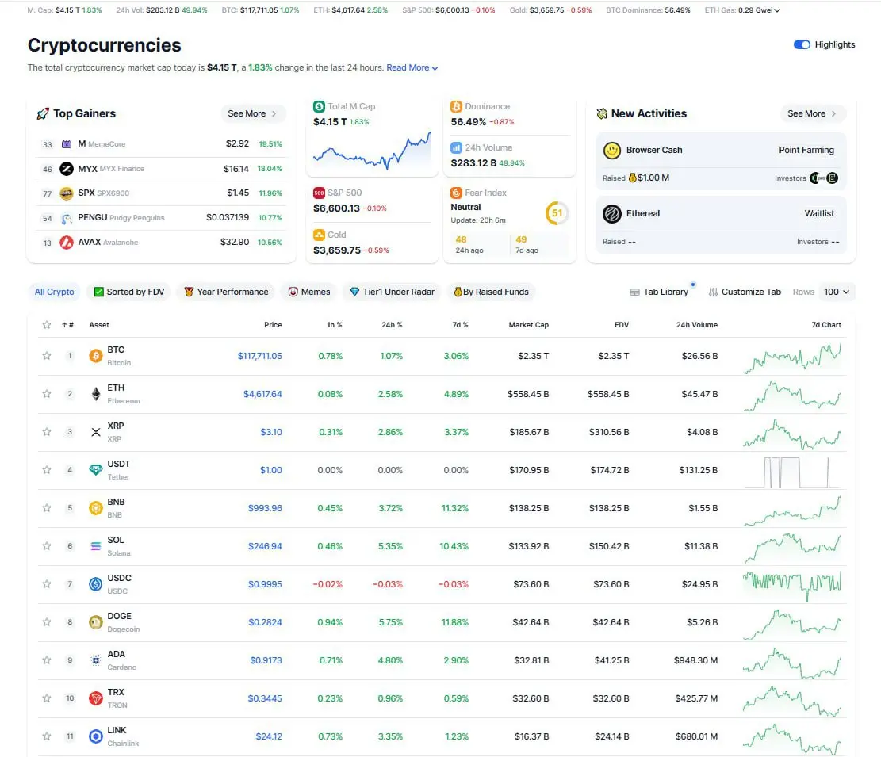Viewport: 881px width, 757px height.
Task: Add BNB to favorites with star
Action: (47, 508)
